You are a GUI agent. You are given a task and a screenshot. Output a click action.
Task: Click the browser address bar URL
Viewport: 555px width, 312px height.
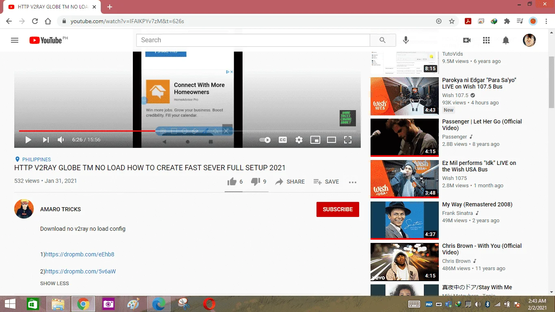tap(127, 21)
